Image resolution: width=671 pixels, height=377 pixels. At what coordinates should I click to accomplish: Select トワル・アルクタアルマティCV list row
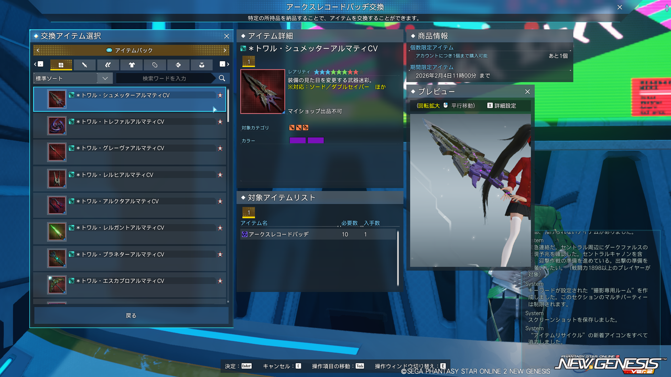[x=129, y=205]
